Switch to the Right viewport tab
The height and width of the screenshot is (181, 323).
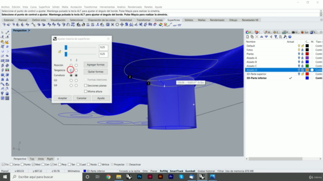[50, 159]
